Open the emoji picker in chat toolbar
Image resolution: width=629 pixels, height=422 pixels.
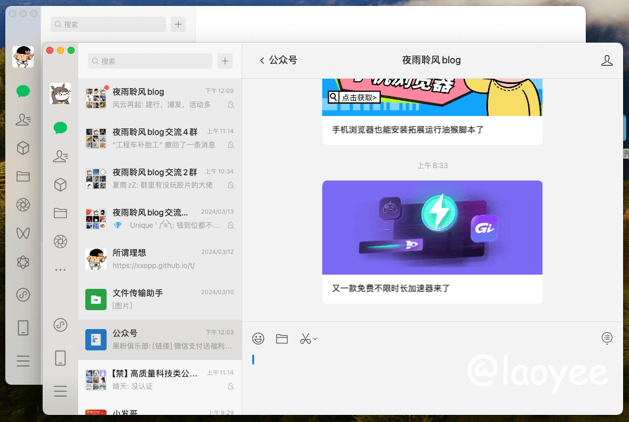click(258, 339)
